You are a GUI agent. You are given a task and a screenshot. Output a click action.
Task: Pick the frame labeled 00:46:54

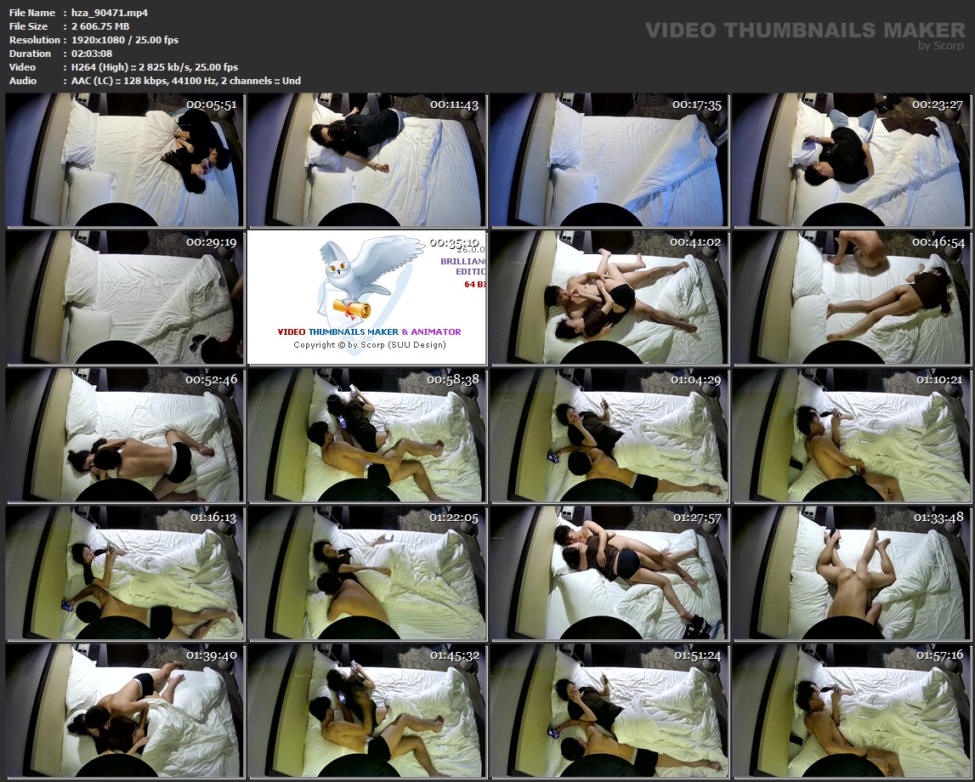point(851,297)
